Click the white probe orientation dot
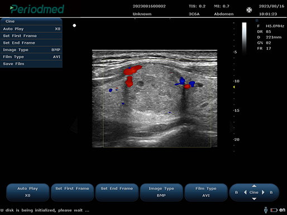Screen dimensions: 287x215 tap(74, 26)
